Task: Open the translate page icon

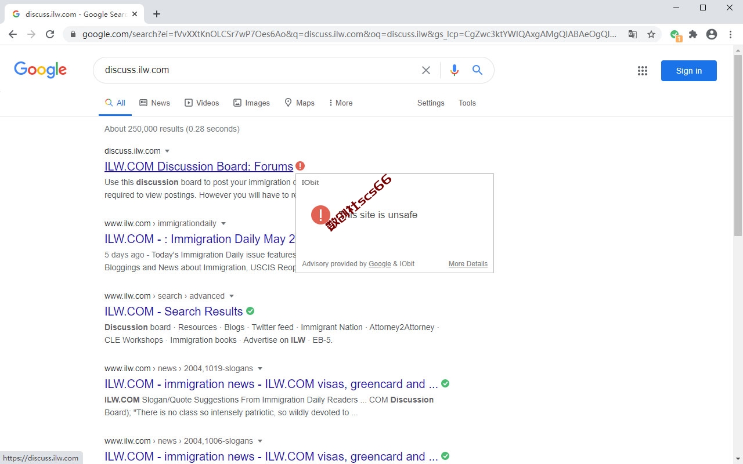Action: pos(633,34)
